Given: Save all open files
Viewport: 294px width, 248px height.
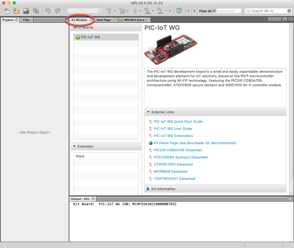Looking at the screenshot, I should click(x=36, y=11).
